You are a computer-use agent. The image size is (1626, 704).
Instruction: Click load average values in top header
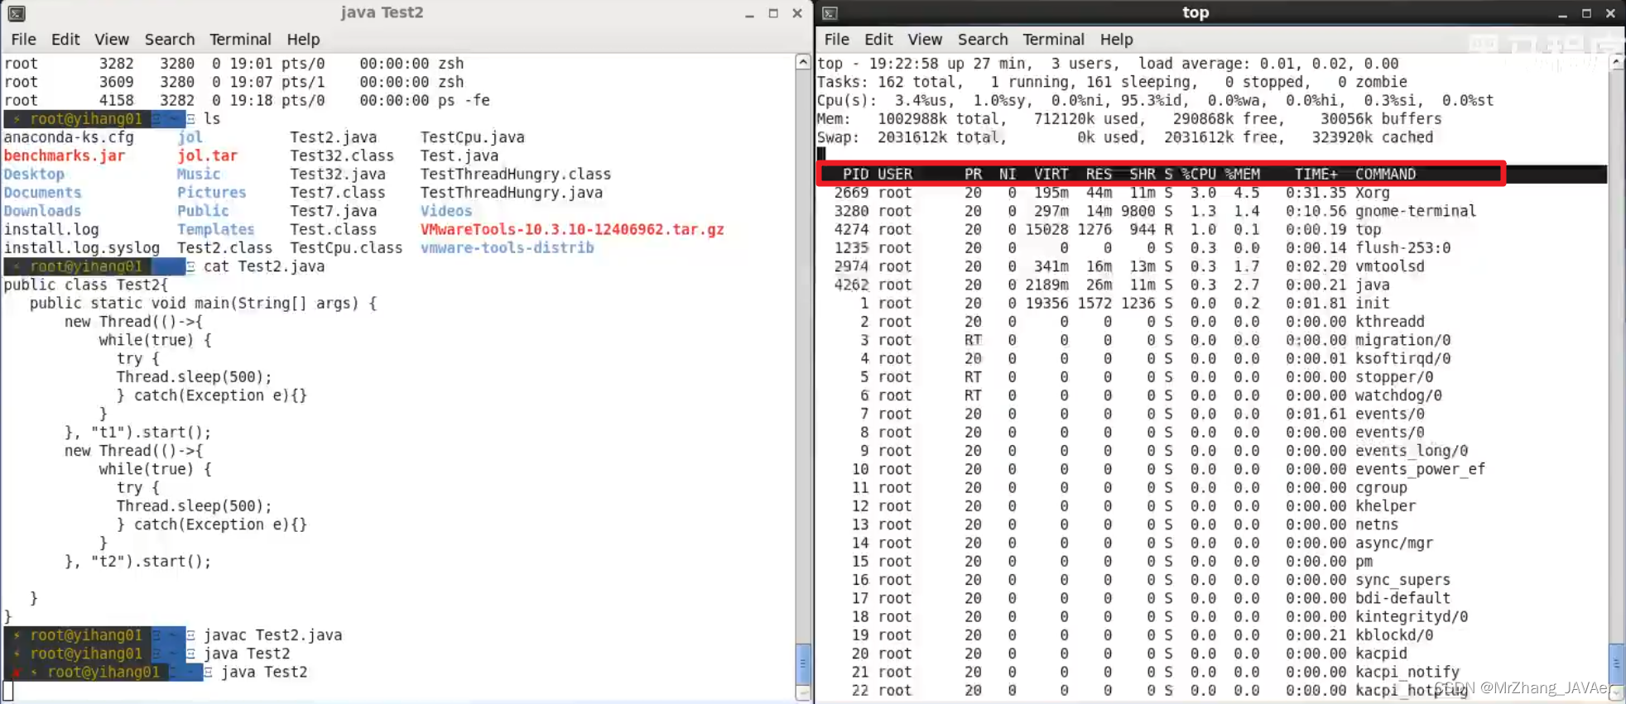[x=1329, y=64]
